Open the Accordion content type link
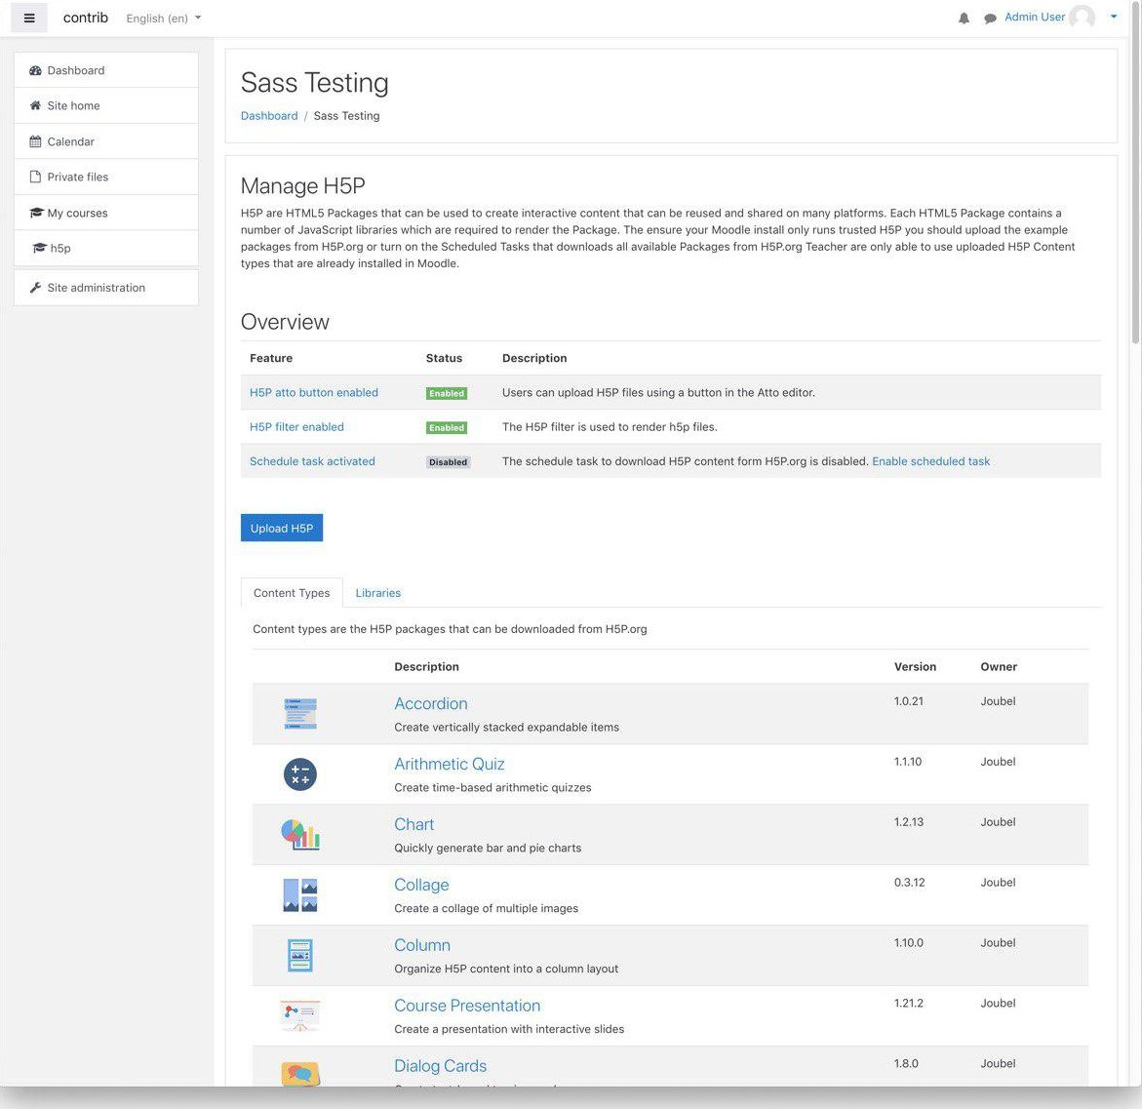Screen dimensions: 1142x1109 pyautogui.click(x=430, y=704)
